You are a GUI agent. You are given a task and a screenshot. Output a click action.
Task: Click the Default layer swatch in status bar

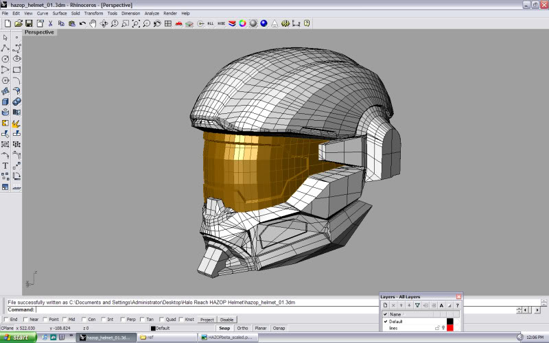tap(153, 329)
